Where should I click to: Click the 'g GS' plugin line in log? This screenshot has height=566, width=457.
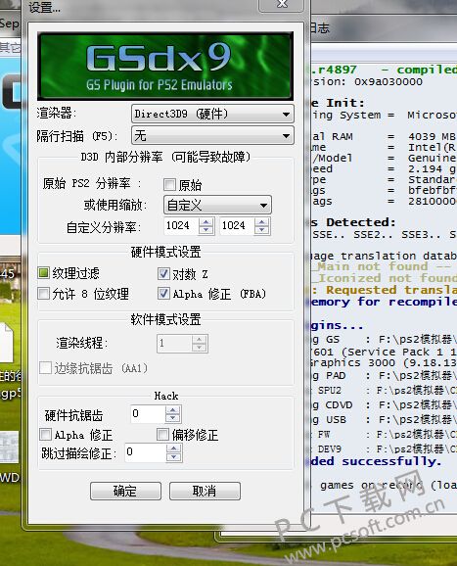point(384,340)
